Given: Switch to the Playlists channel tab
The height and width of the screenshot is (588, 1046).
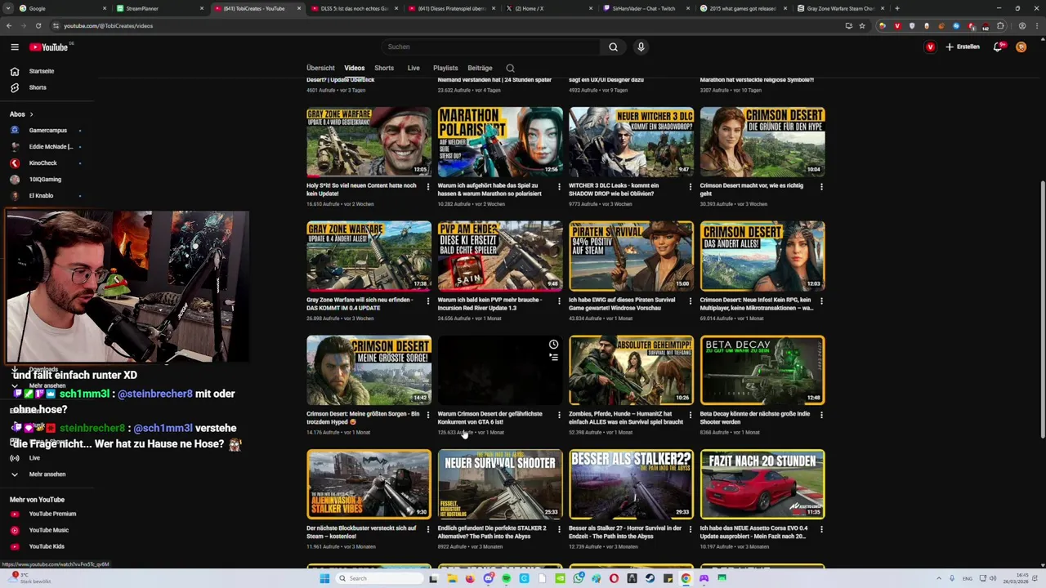Looking at the screenshot, I should point(445,69).
